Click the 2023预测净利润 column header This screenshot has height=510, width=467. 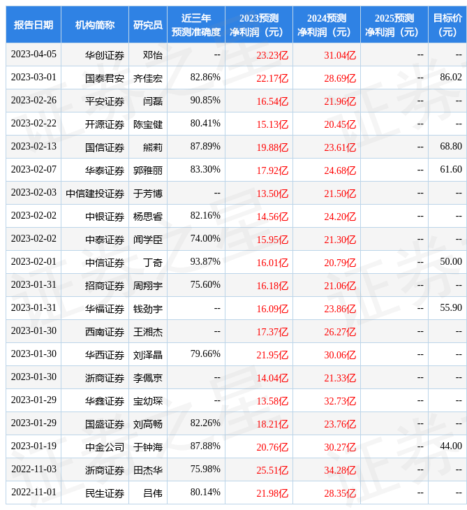[x=259, y=24]
